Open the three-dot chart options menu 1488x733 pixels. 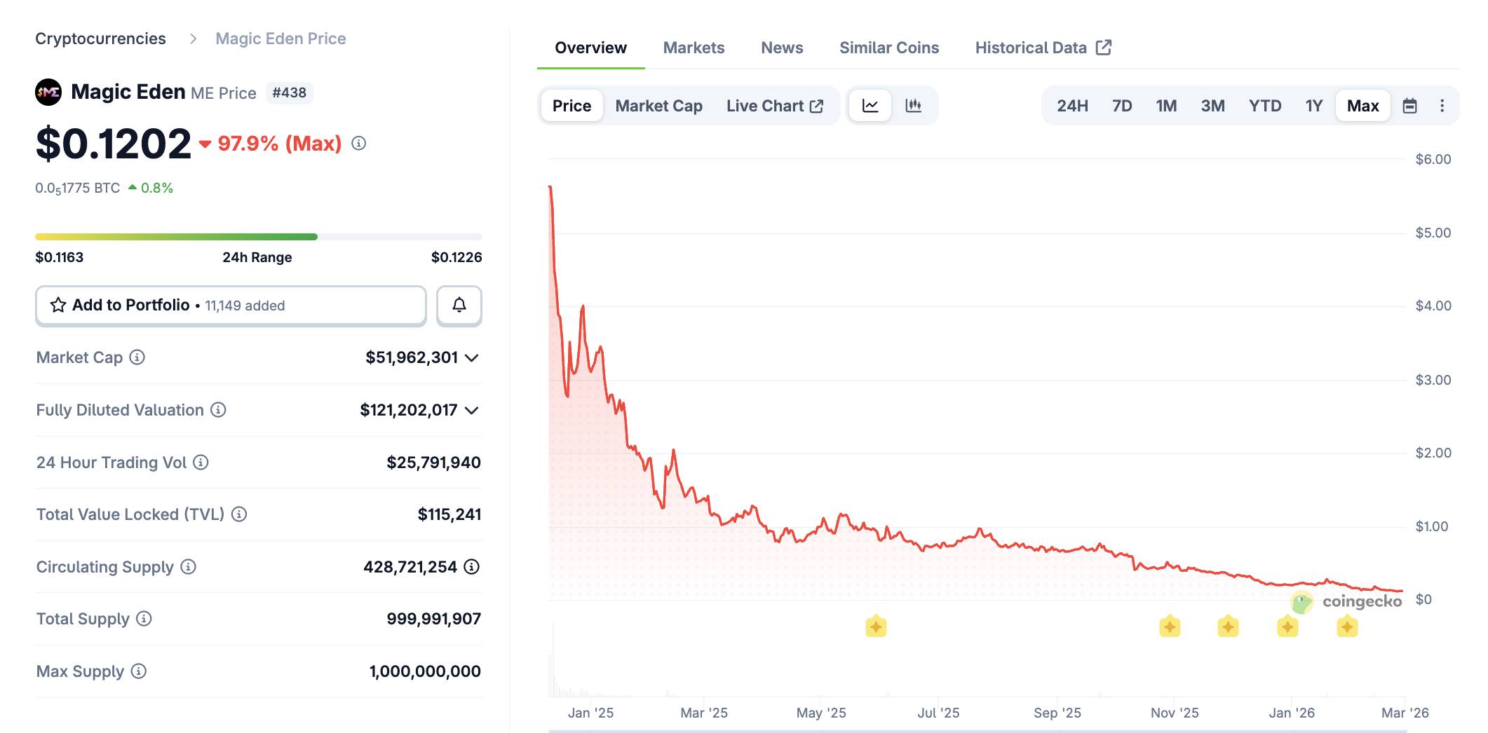[x=1442, y=105]
